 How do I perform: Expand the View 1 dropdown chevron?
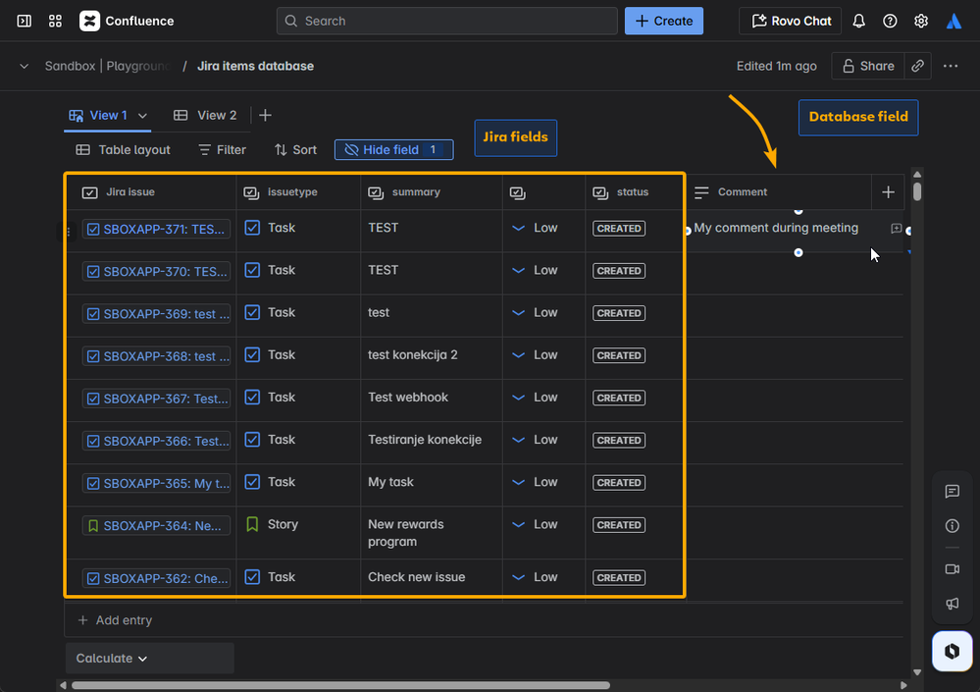coord(143,116)
